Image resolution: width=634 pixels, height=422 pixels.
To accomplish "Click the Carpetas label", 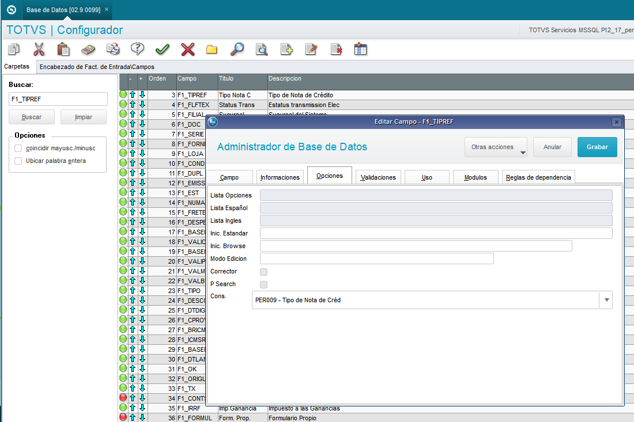I will click(17, 66).
